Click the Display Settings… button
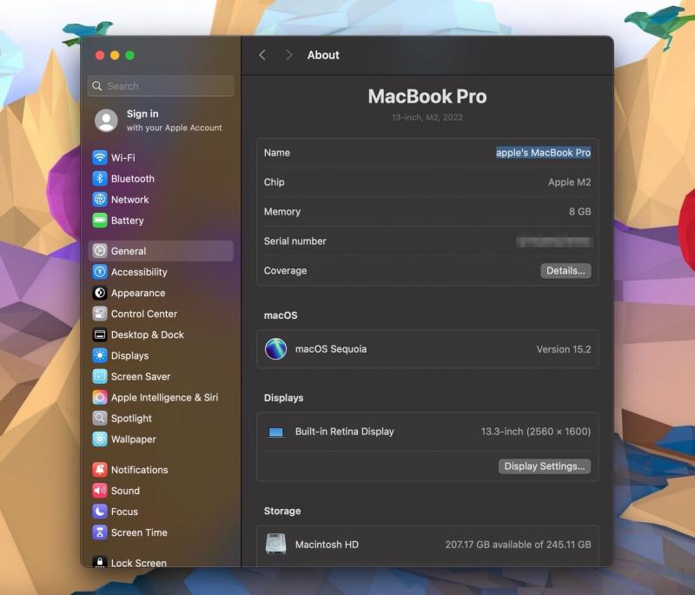The width and height of the screenshot is (695, 595). 545,466
